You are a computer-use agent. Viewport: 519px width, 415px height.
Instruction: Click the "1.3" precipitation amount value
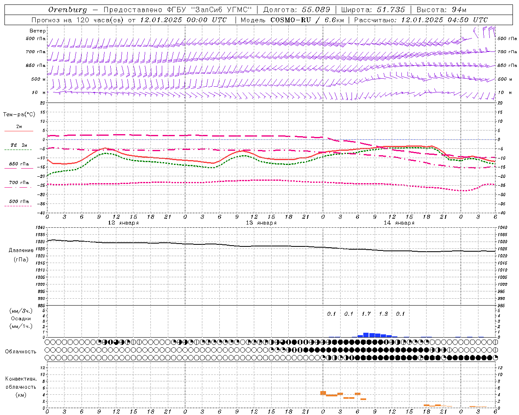pos(383,314)
